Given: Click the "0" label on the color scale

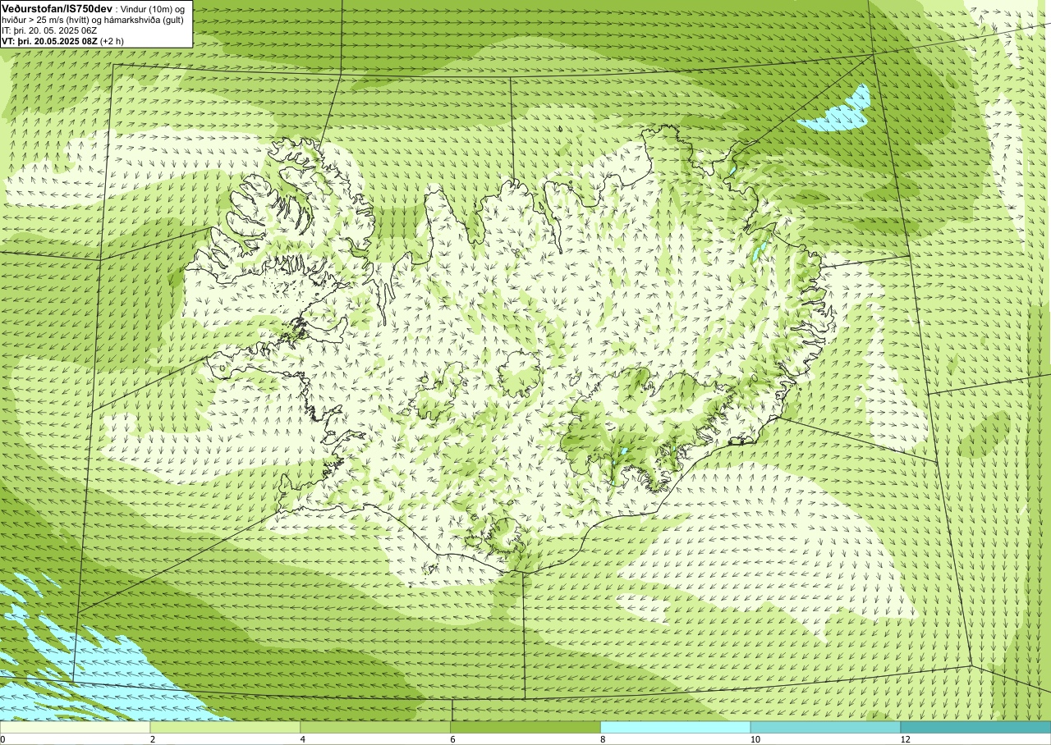Looking at the screenshot, I should [x=2, y=739].
